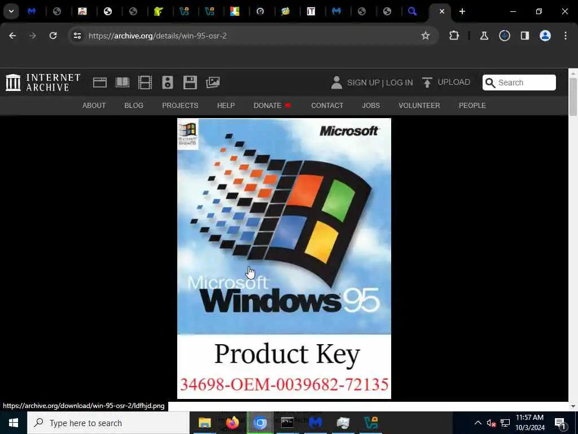Viewport: 578px width, 434px height.
Task: Open a new tab with plus button
Action: click(462, 11)
